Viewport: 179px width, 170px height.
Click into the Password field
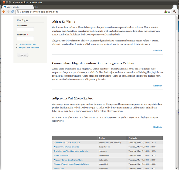click(25, 38)
